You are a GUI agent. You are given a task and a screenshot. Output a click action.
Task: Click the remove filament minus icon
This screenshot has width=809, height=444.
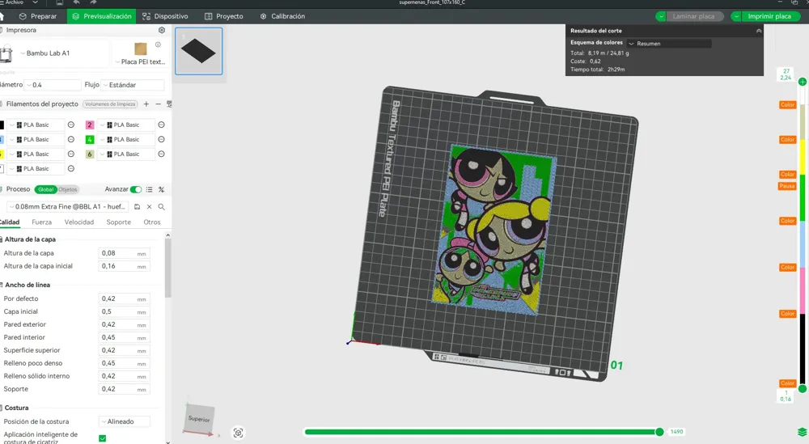click(158, 104)
